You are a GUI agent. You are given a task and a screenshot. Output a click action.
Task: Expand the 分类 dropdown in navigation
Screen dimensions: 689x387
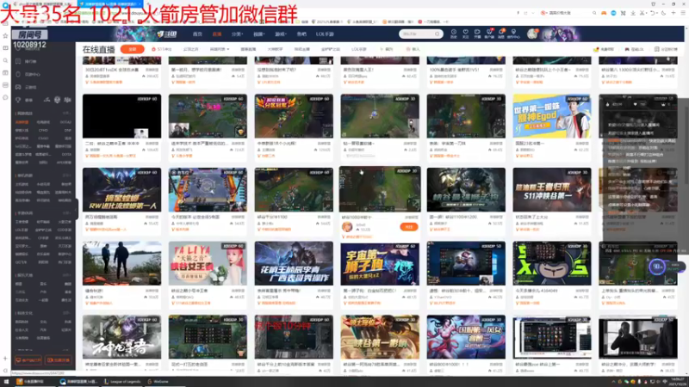point(237,34)
